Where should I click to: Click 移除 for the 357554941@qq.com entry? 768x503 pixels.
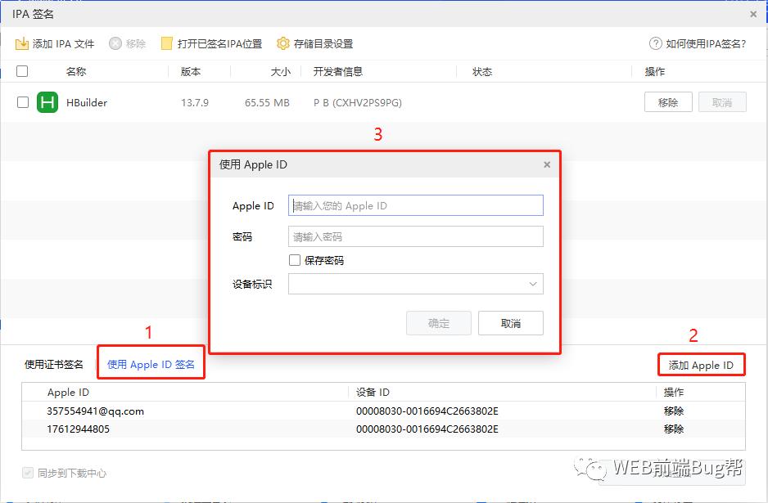(672, 411)
